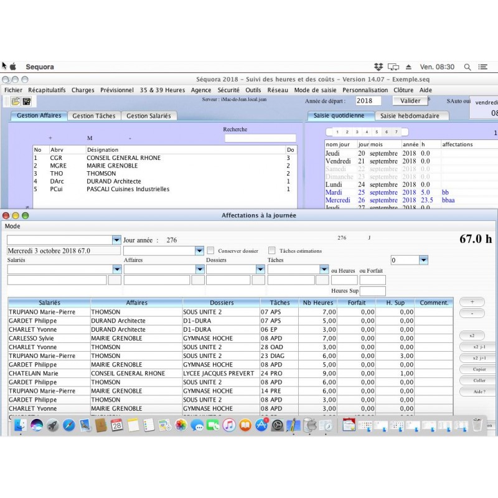This screenshot has height=498, width=498.
Task: Open System Preferences gear in Dock
Action: 277,425
